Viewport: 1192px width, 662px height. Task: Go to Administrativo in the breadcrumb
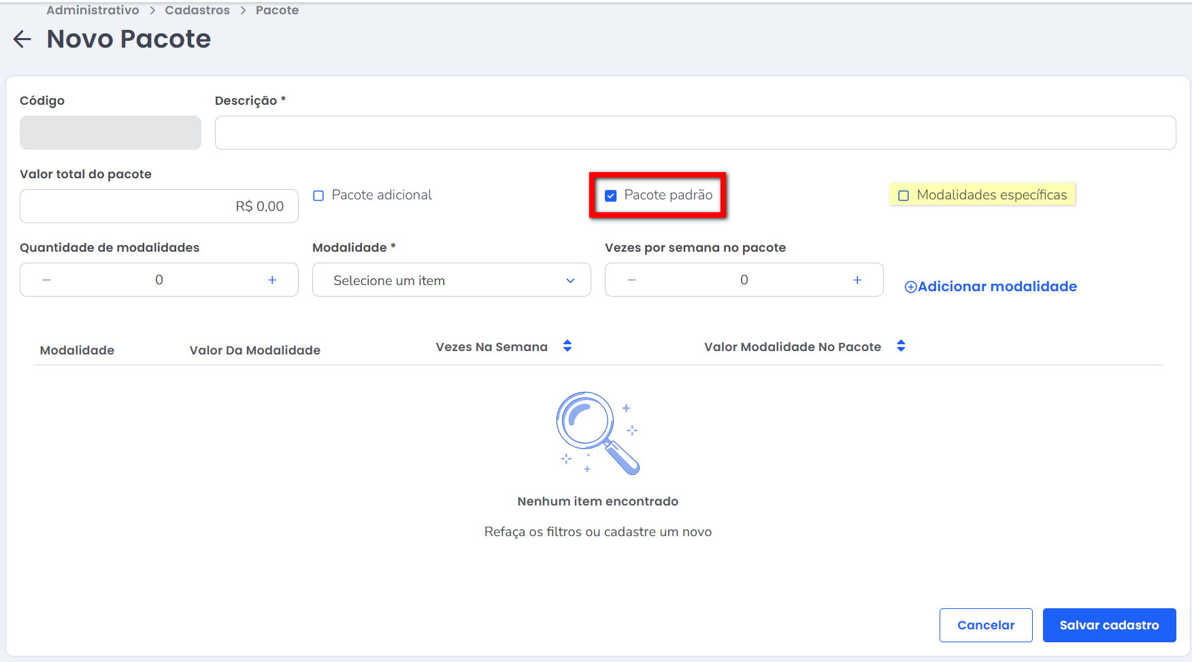[93, 10]
